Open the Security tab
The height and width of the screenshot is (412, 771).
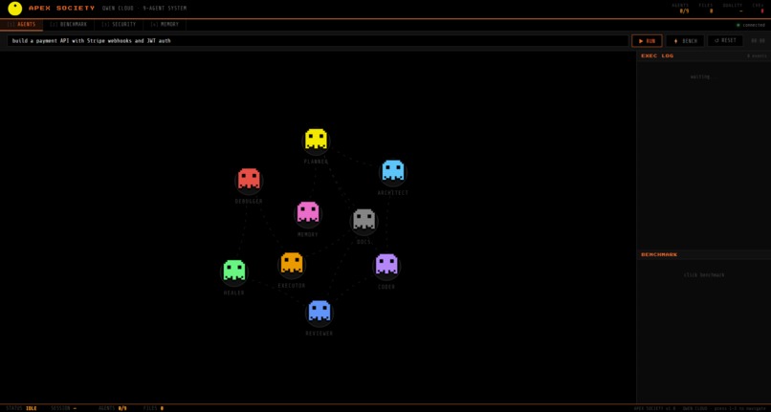coord(119,24)
